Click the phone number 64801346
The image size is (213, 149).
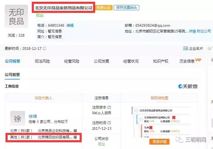(56, 25)
